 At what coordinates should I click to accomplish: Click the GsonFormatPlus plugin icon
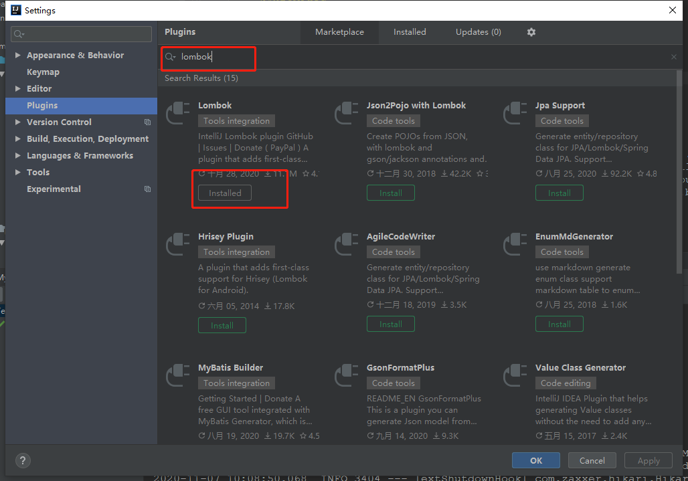347,375
